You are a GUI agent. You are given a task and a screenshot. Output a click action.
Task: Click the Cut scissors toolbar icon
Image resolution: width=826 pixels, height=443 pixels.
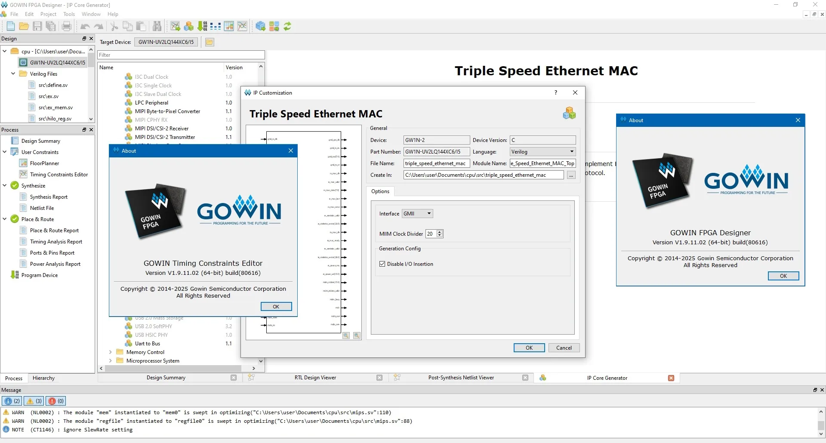pyautogui.click(x=114, y=26)
